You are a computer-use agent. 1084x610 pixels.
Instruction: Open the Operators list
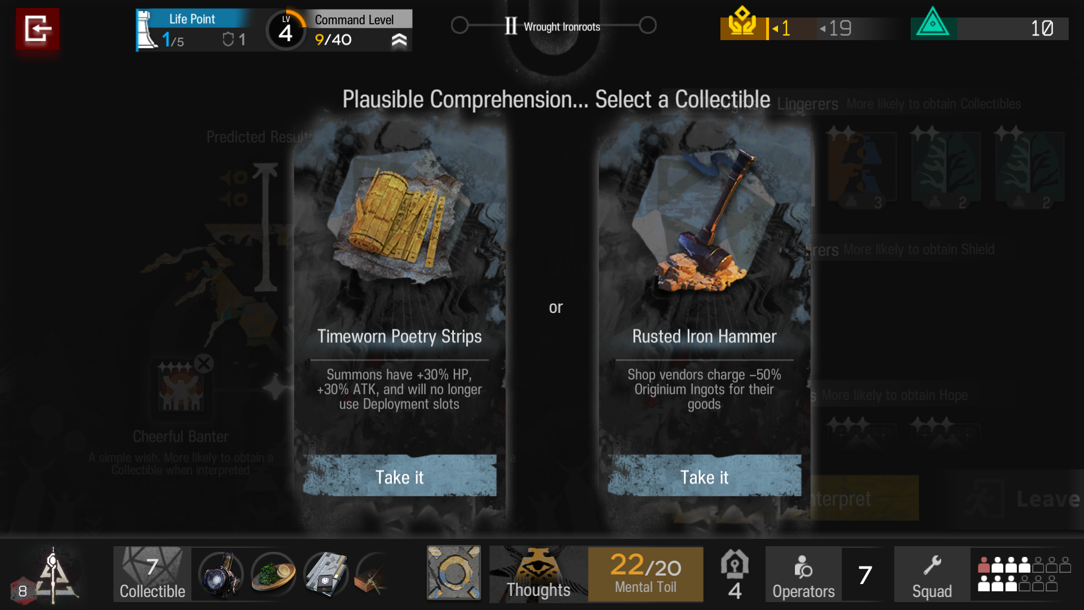click(803, 574)
